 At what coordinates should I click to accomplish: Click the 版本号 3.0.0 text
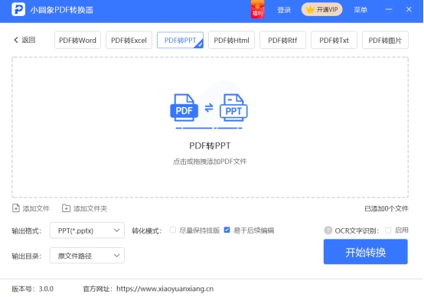tap(32, 289)
